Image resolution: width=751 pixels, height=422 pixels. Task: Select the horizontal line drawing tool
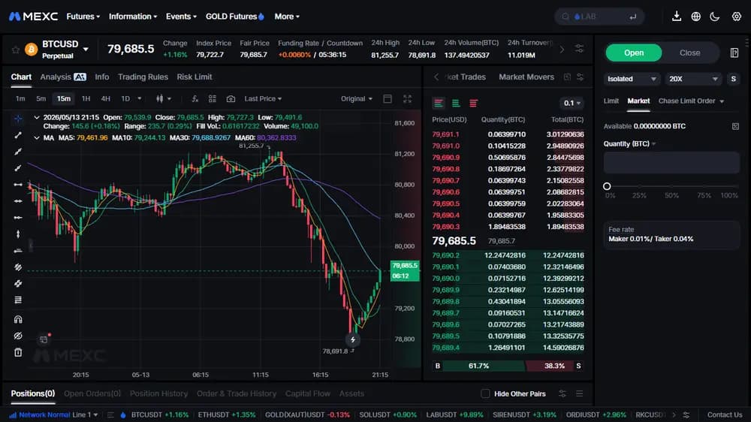click(x=18, y=185)
